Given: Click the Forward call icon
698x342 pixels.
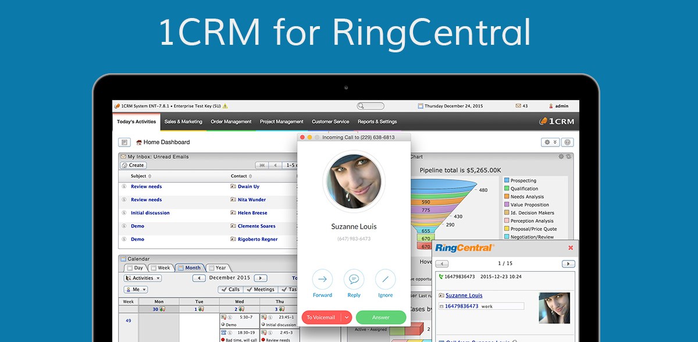Looking at the screenshot, I should click(322, 279).
